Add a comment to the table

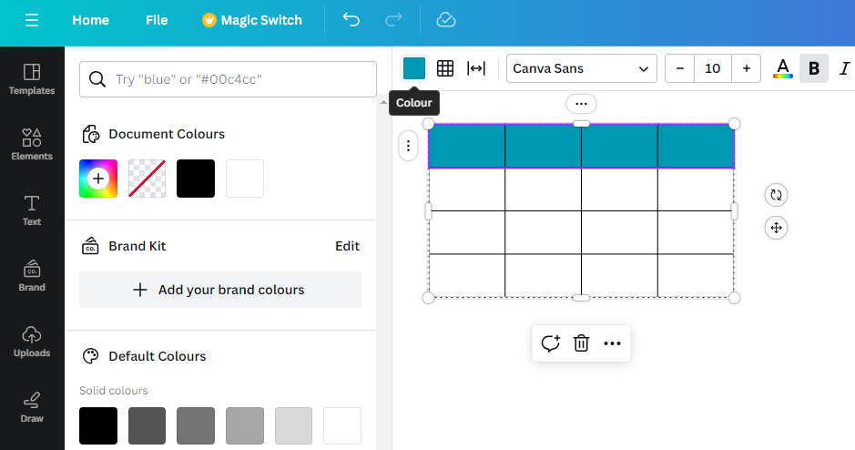pyautogui.click(x=551, y=343)
